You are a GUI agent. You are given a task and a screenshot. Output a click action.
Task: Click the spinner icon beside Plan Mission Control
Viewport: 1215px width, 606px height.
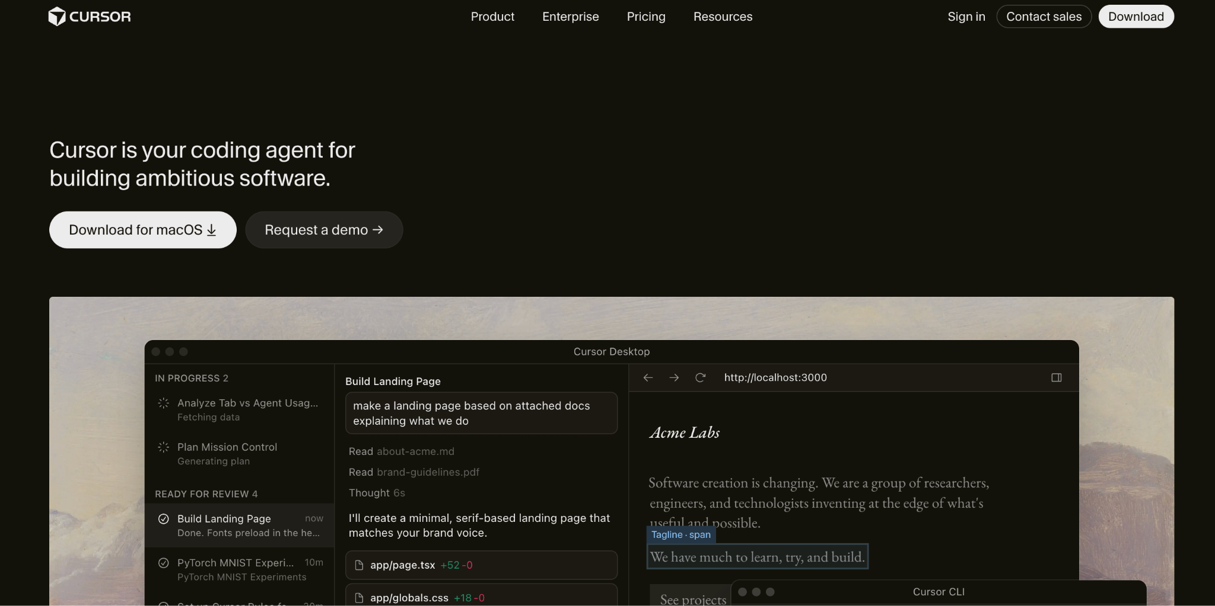click(x=164, y=447)
